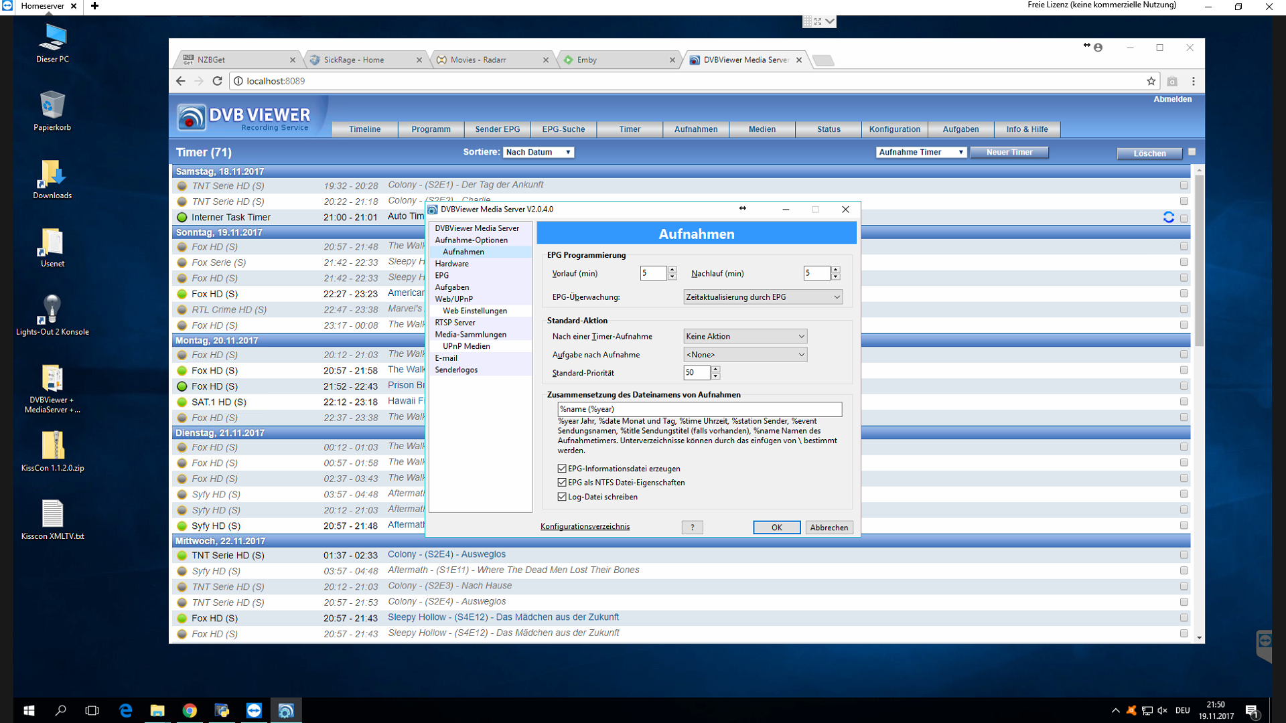Open the Sortiere Nach Datum dropdown

539,152
